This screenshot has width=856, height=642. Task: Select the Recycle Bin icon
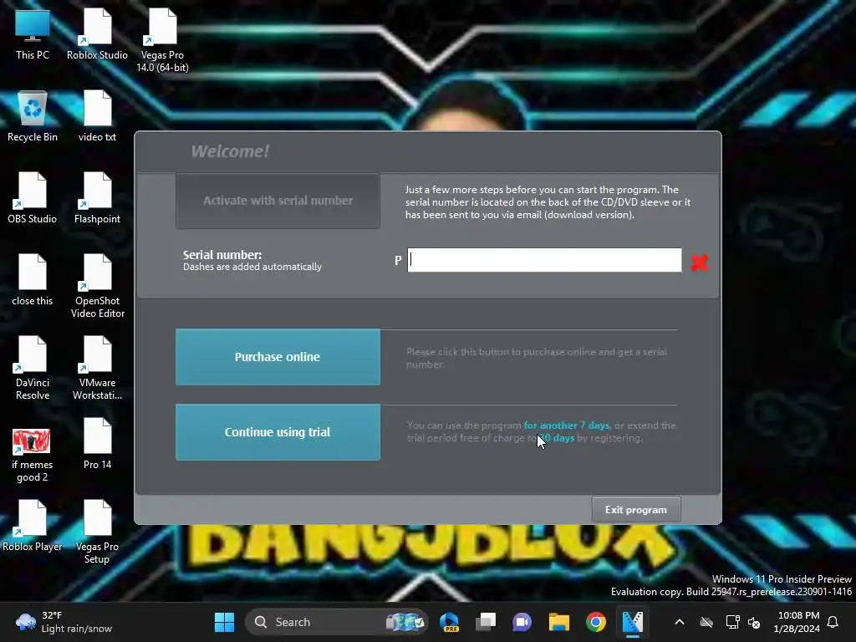point(33,116)
